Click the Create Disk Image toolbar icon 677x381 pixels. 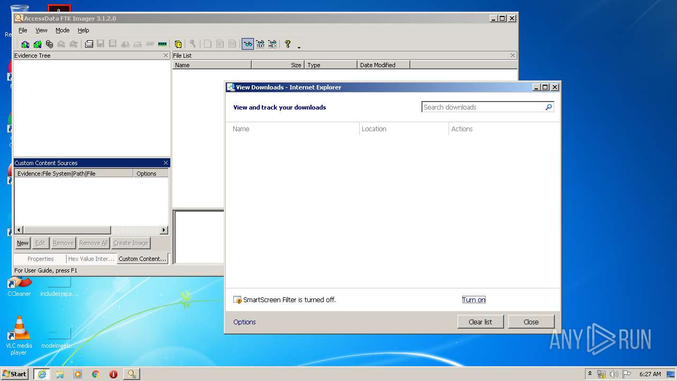pos(89,44)
